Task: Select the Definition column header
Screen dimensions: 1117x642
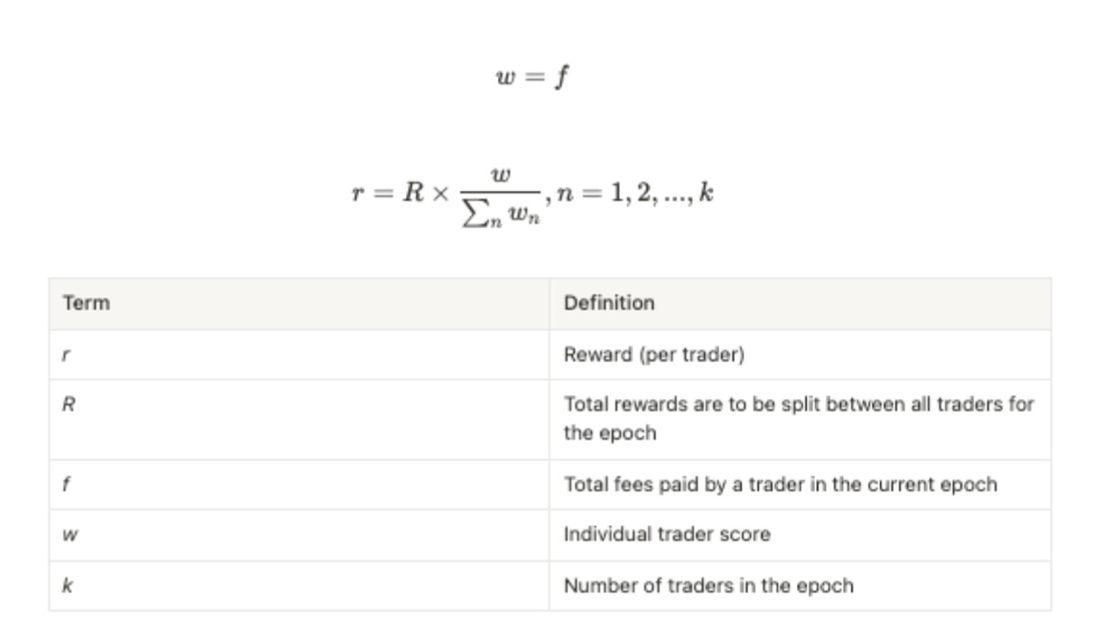Action: tap(609, 304)
